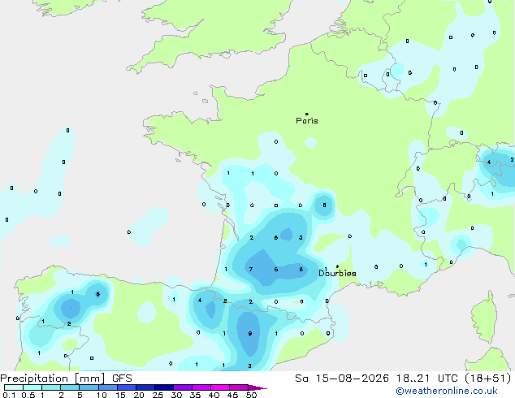
Task: Click legend swatch between 15 and 20
Action: (x=127, y=387)
